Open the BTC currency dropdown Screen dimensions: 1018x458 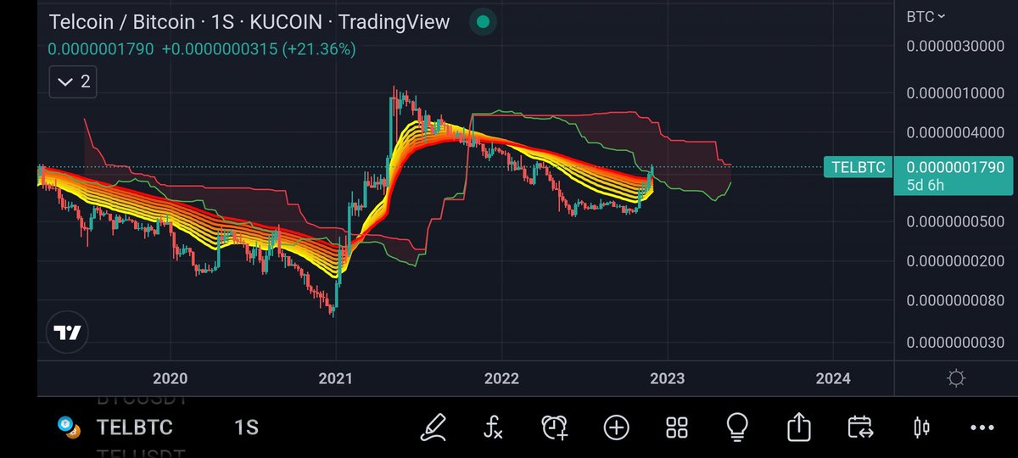[926, 16]
